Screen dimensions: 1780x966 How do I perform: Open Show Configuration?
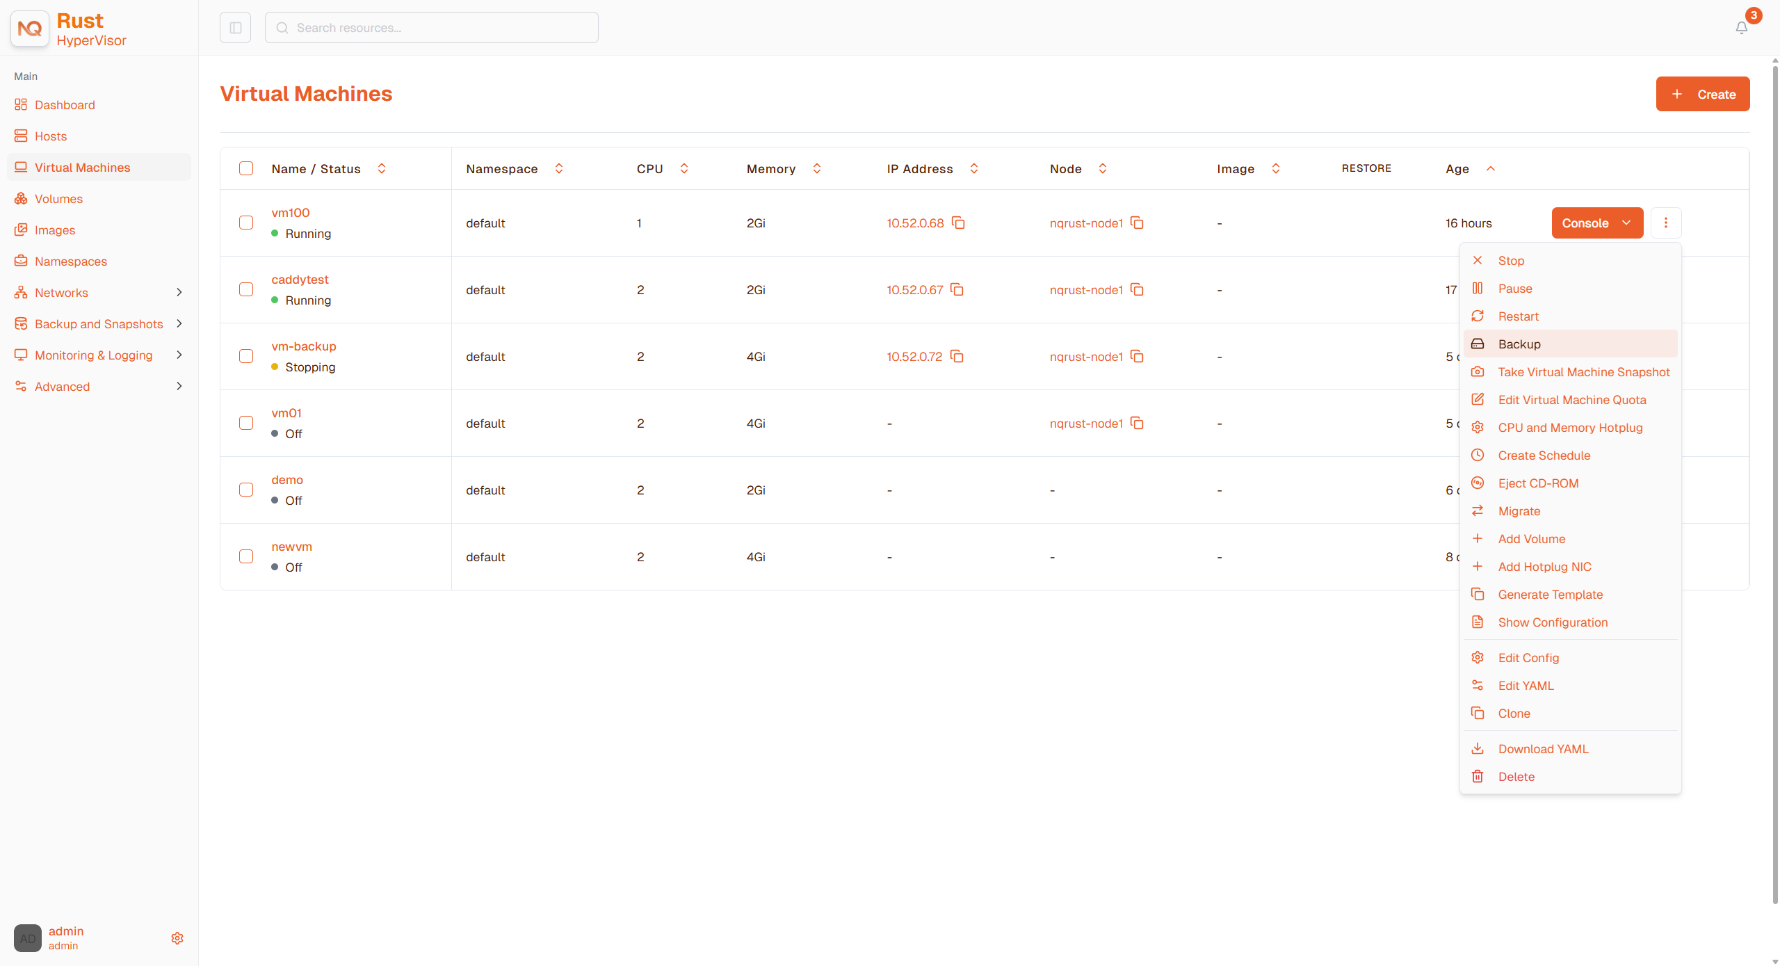click(1570, 622)
